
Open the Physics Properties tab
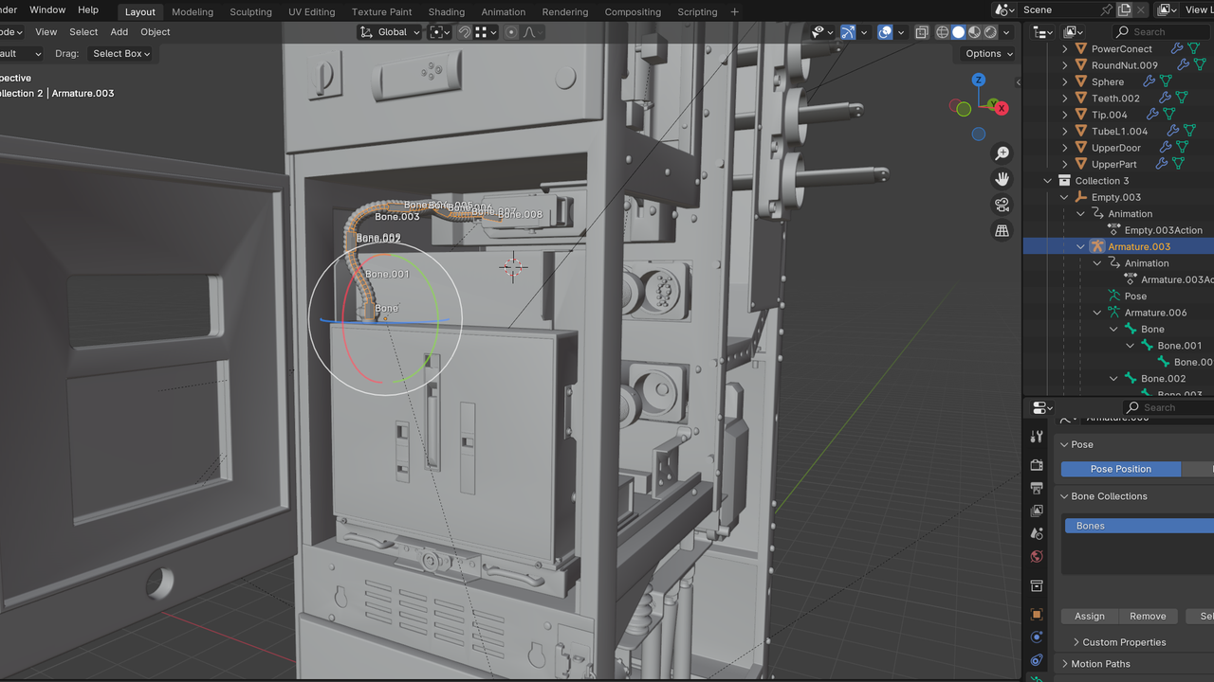pyautogui.click(x=1037, y=660)
